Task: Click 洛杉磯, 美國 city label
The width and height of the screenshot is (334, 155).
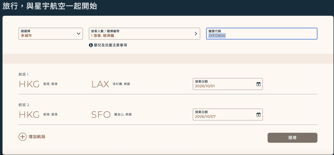Action: coord(121,84)
